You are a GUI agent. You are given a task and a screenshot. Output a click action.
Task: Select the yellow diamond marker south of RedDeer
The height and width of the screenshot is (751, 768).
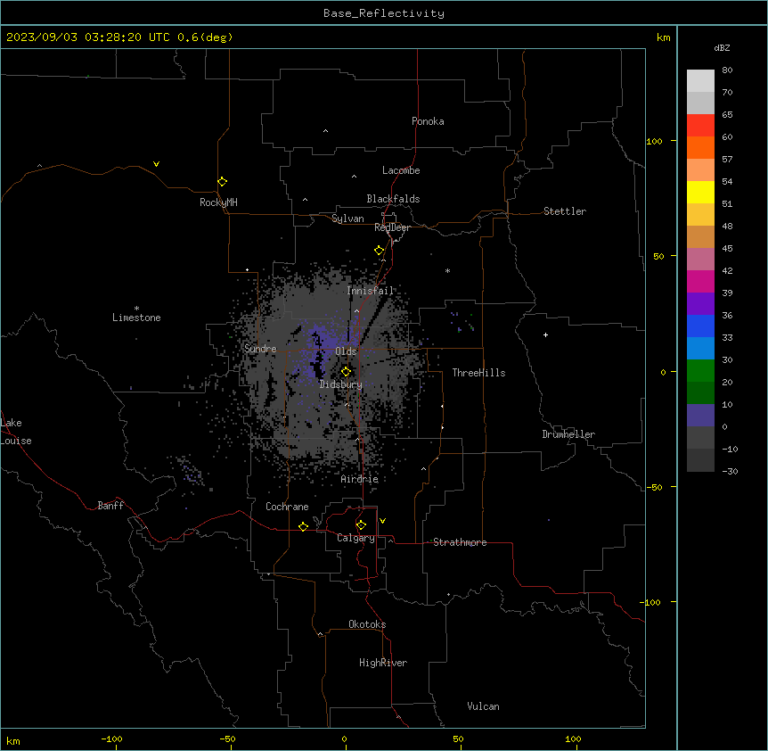(380, 251)
